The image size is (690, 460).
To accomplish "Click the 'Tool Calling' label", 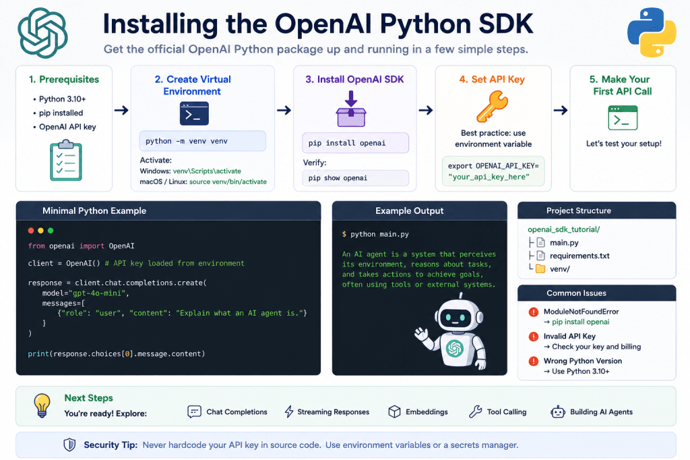I will tap(507, 412).
